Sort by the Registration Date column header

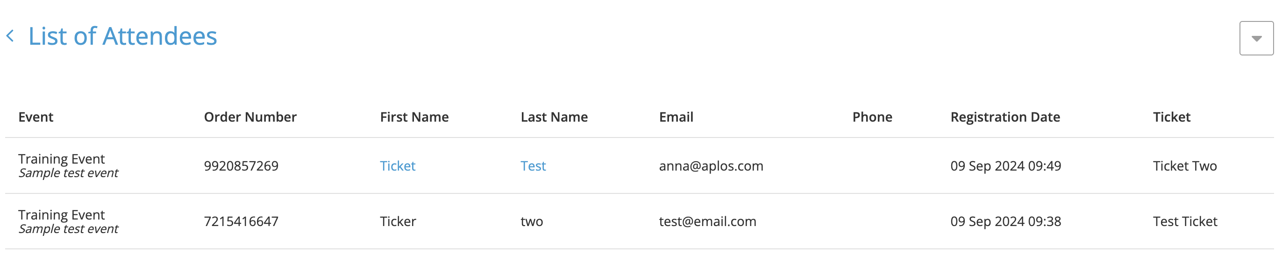point(1005,117)
